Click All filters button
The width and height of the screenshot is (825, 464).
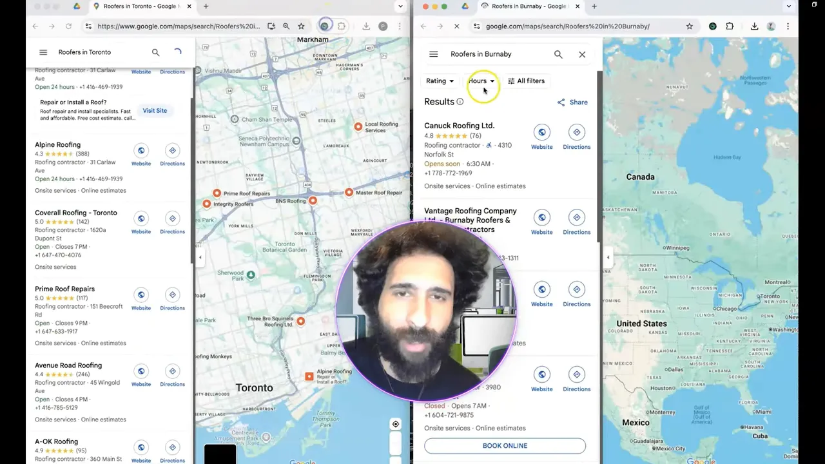tap(526, 81)
